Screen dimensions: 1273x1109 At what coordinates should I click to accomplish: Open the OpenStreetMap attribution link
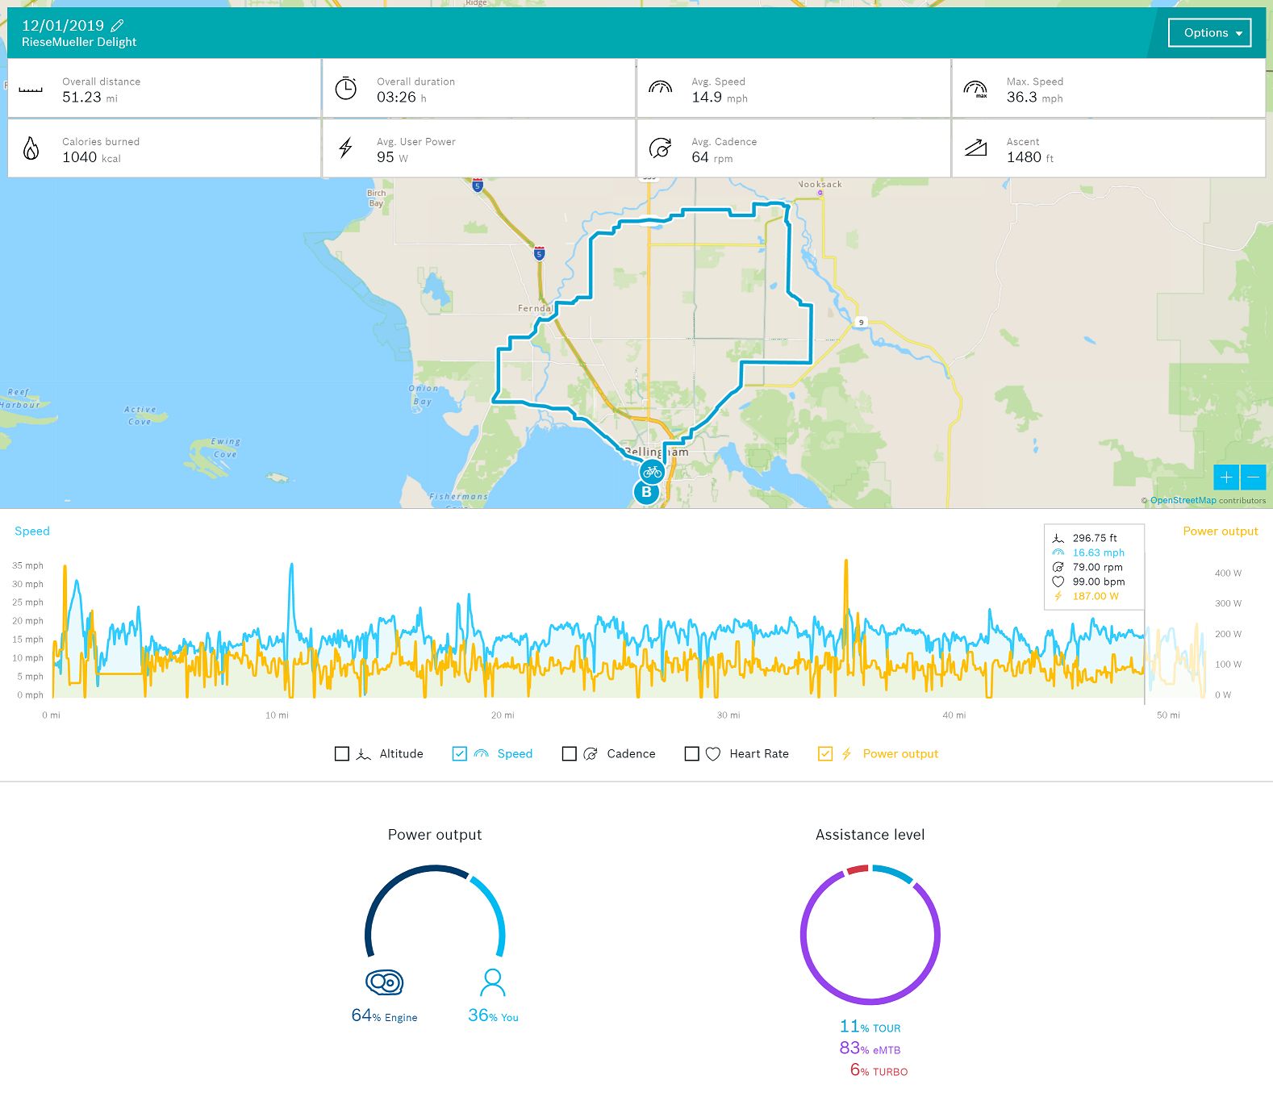[x=1183, y=501]
